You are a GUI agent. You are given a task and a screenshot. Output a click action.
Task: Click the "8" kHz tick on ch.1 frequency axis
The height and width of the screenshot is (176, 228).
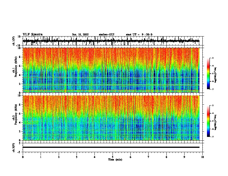20,57
